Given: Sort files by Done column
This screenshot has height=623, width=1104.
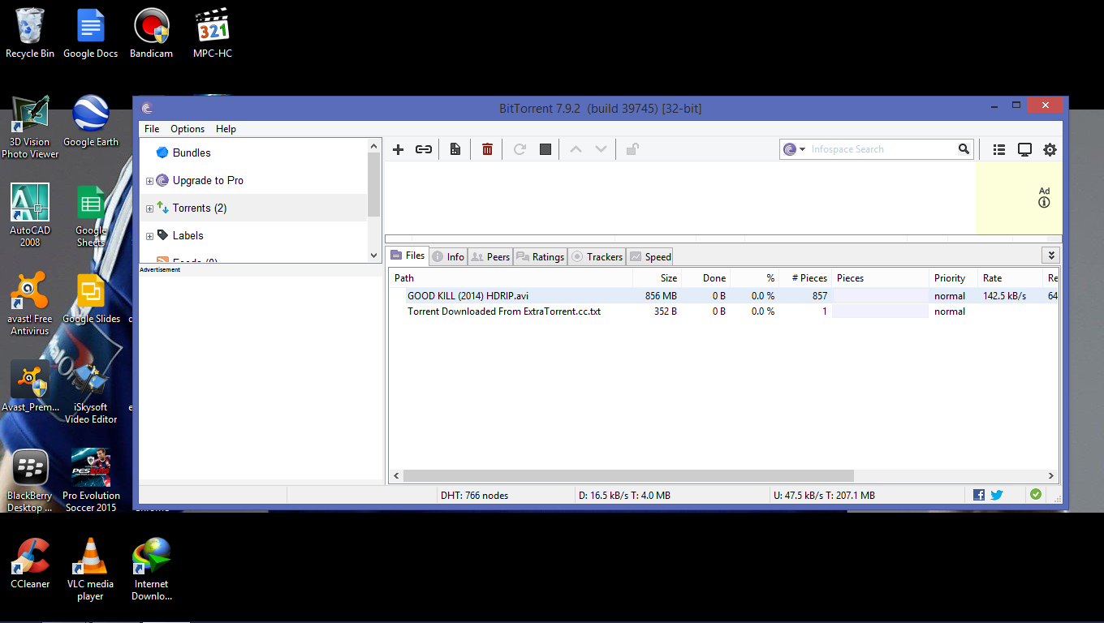Looking at the screenshot, I should click(705, 278).
